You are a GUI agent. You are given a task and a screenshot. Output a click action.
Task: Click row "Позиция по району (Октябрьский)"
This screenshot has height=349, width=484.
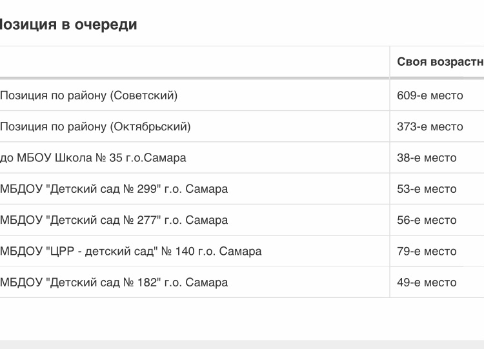tap(242, 126)
